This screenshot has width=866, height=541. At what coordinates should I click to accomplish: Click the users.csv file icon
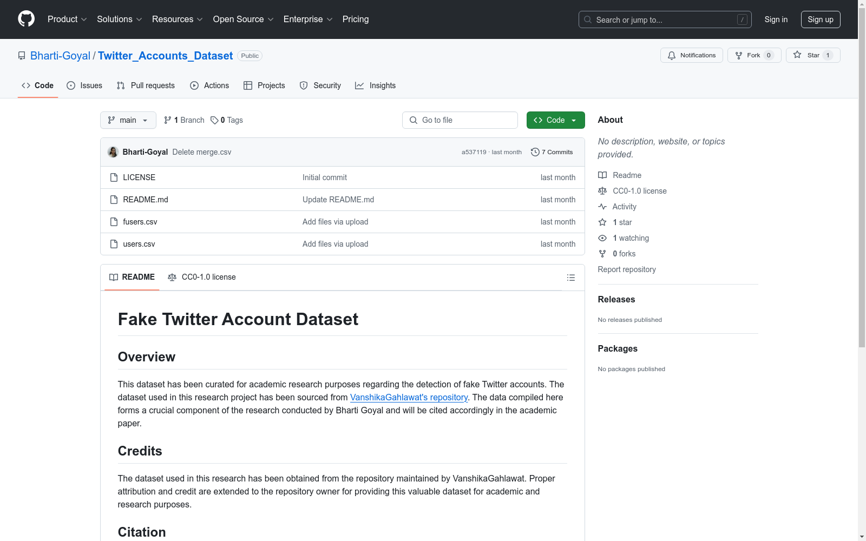(x=114, y=244)
